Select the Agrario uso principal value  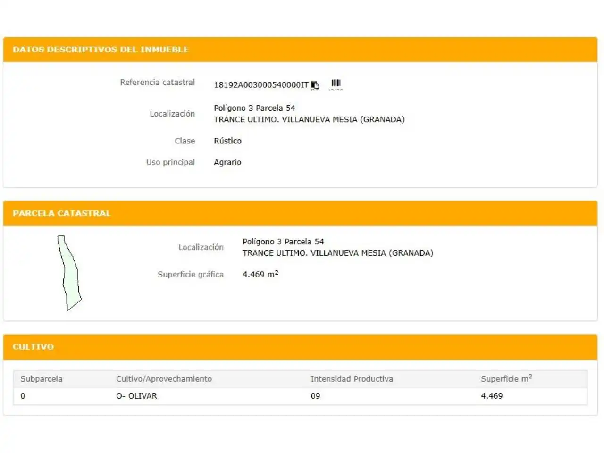point(227,162)
